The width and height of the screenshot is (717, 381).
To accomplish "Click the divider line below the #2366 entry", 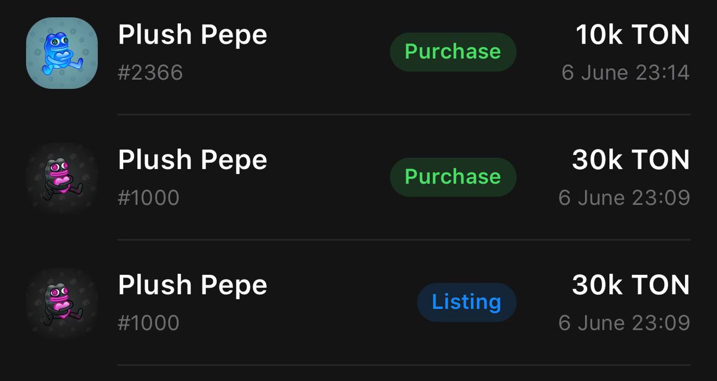I will 404,115.
